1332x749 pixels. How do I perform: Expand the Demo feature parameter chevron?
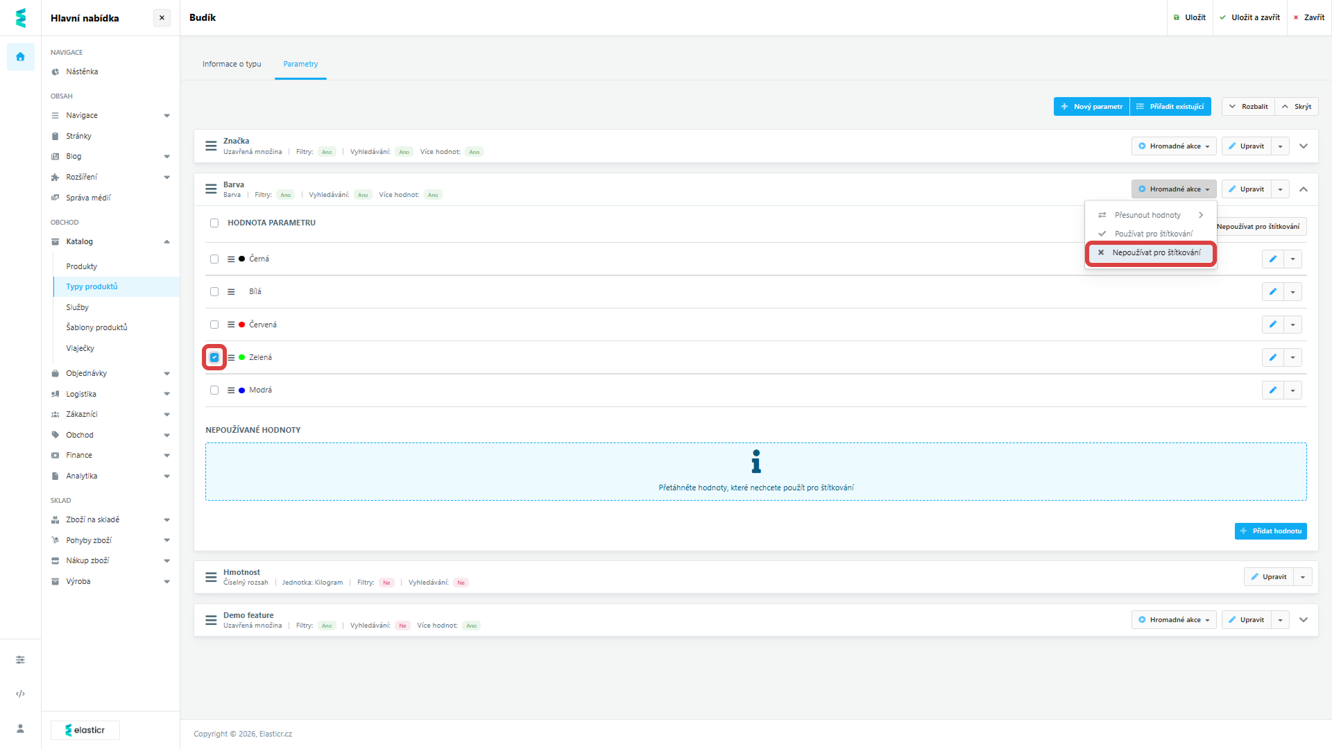click(x=1304, y=620)
